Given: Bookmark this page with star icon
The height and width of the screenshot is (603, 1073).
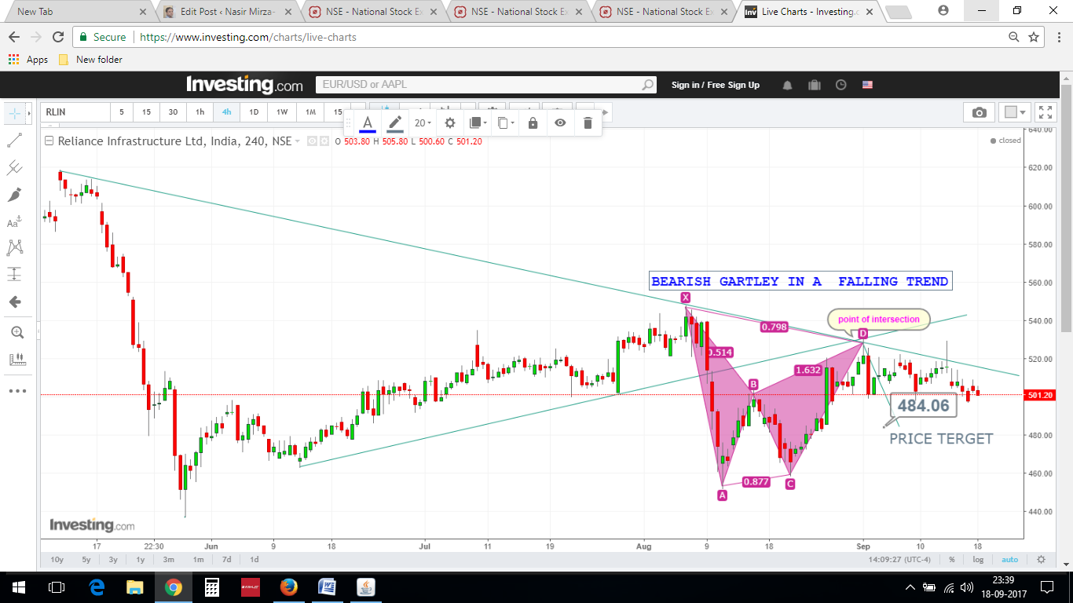Looking at the screenshot, I should [1034, 37].
